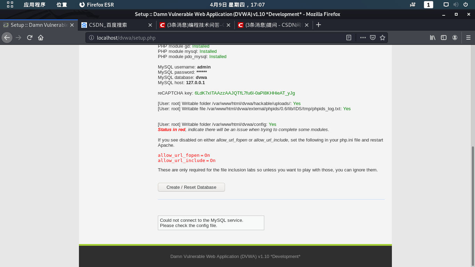The image size is (475, 267).
Task: Open the GNOME activities grid icon
Action: (10, 5)
